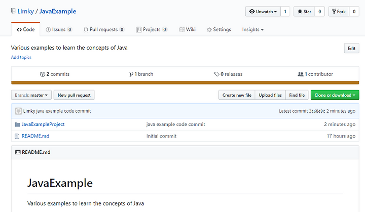This screenshot has height=212, width=365.
Task: Click the orange language color bar
Action: click(185, 82)
